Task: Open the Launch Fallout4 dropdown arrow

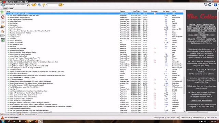Action: [16, 5]
